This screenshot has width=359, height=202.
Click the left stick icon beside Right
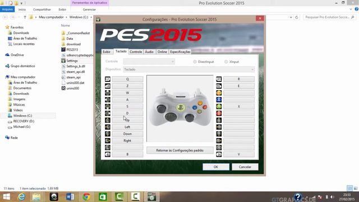[x=107, y=141]
